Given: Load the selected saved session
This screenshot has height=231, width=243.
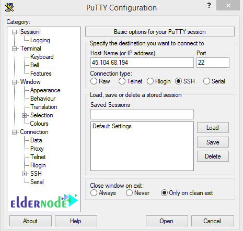Looking at the screenshot, I should tap(213, 128).
